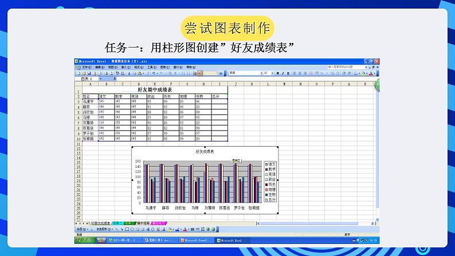Screen dimensions: 455x256
Task: Select the Arrow tool in Drawing toolbar
Action: coord(121,229)
